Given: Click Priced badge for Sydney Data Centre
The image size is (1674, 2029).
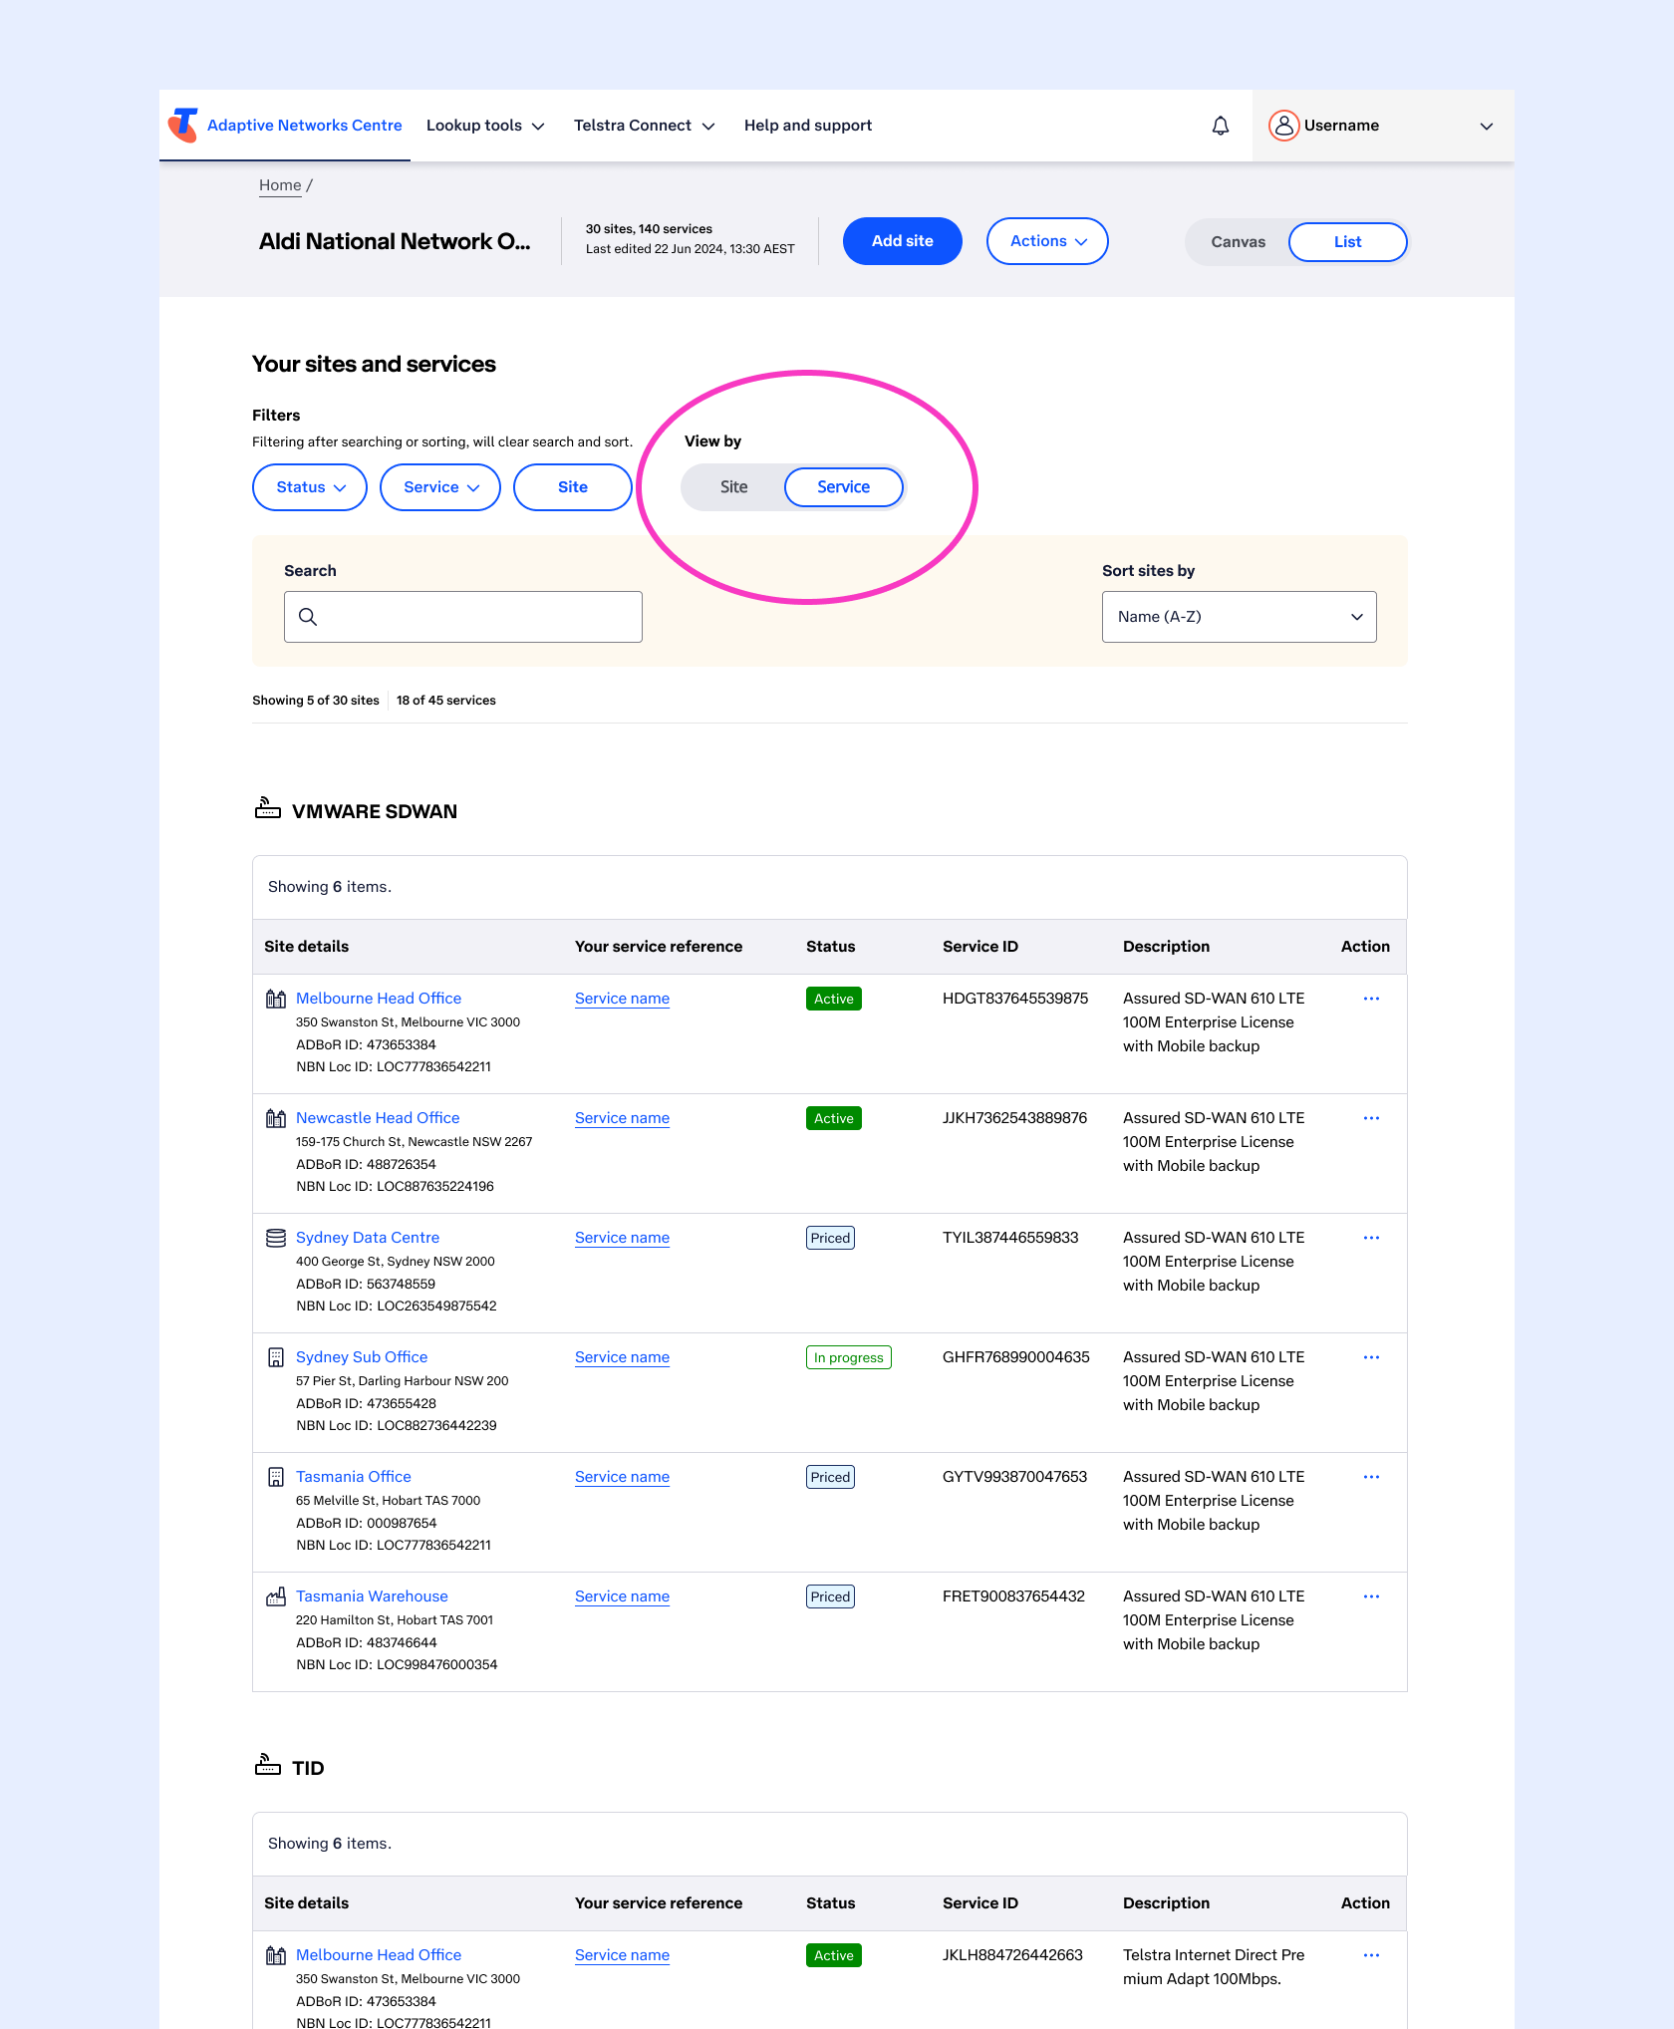Looking at the screenshot, I should click(x=830, y=1238).
